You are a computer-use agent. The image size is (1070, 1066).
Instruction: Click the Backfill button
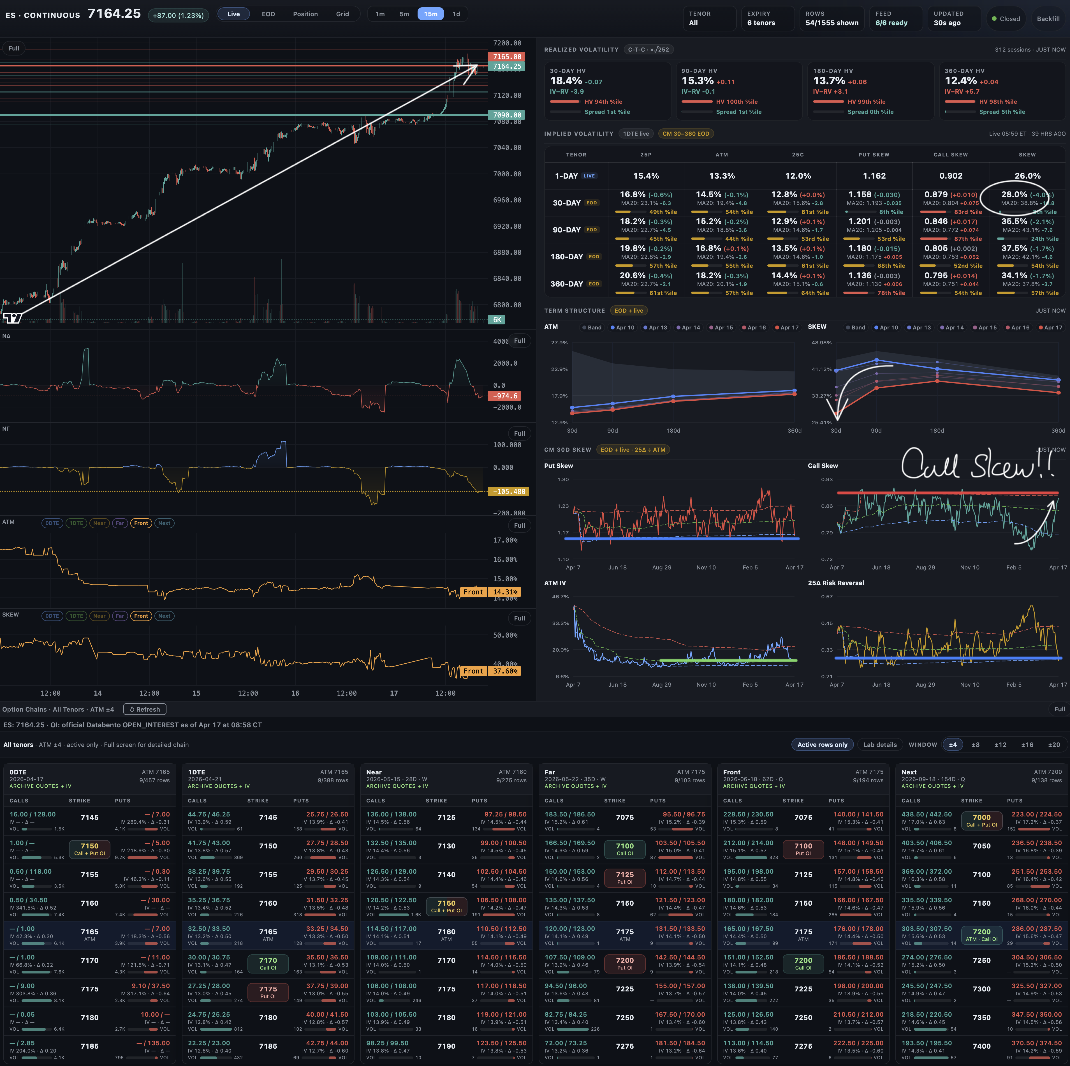(x=1048, y=19)
